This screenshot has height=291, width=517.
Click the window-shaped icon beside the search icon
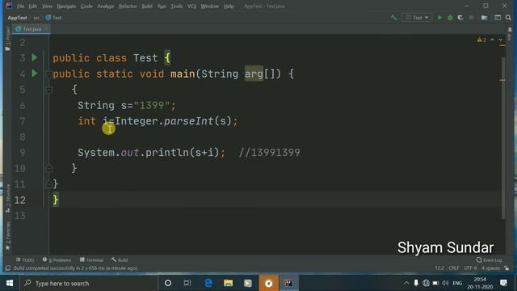498,18
